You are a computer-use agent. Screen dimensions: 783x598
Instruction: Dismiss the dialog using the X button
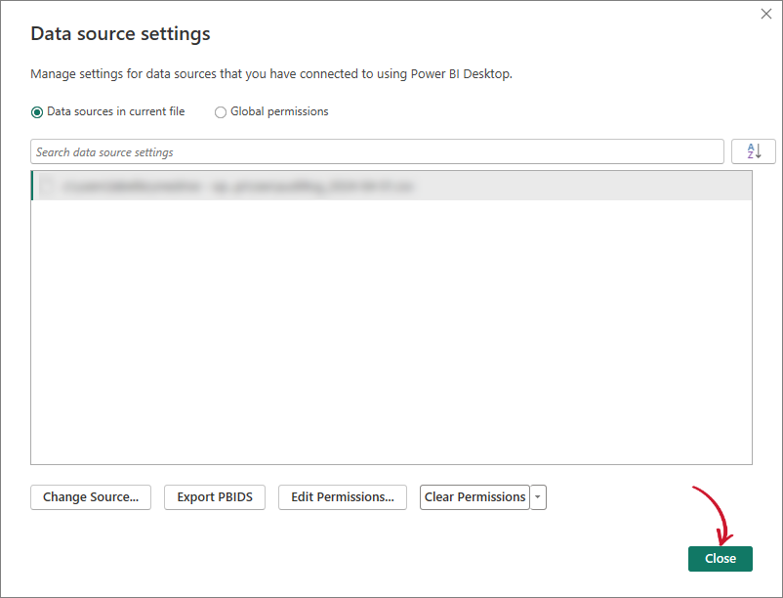(x=765, y=14)
